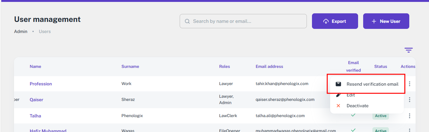This screenshot has width=429, height=132.
Task: Open the Profession user name link
Action: [41, 84]
